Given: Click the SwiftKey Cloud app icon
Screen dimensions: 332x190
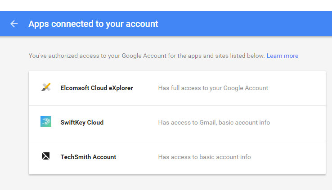Looking at the screenshot, I should [45, 122].
